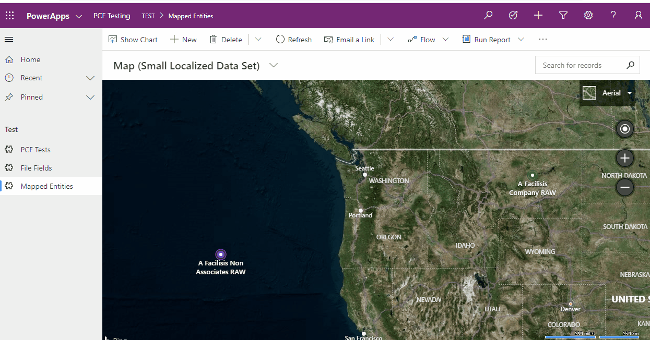Click the PowerApps title
Image resolution: width=650 pixels, height=340 pixels.
tap(48, 16)
